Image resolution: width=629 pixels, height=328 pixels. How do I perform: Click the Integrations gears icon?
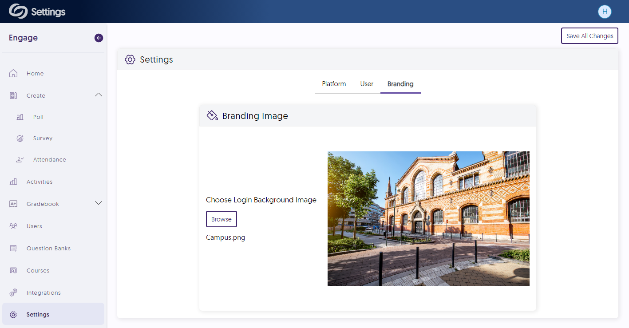click(x=13, y=293)
